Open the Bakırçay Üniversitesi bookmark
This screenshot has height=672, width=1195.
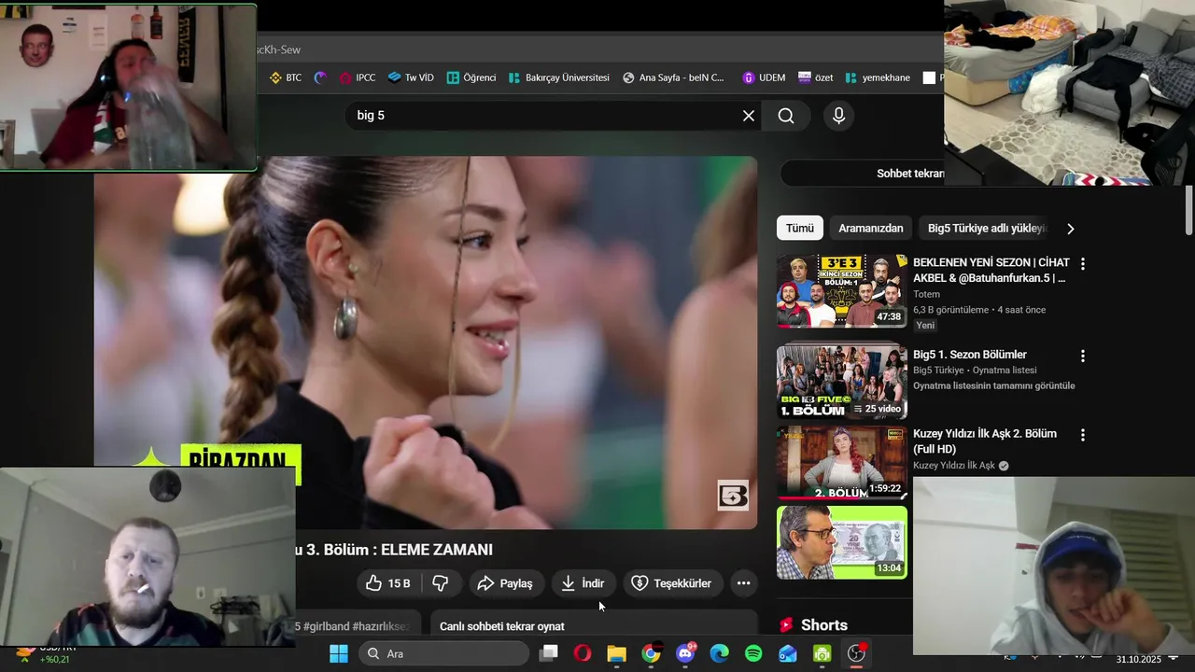(558, 77)
